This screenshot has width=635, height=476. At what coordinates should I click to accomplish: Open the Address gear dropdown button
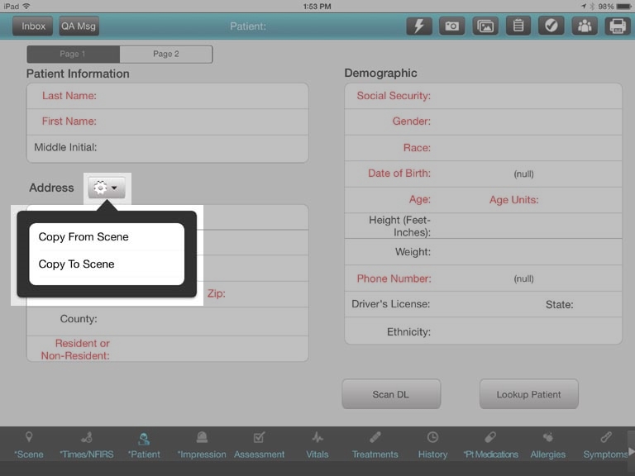coord(107,188)
